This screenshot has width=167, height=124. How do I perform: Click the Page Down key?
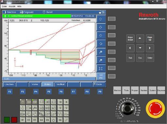click(x=130, y=39)
